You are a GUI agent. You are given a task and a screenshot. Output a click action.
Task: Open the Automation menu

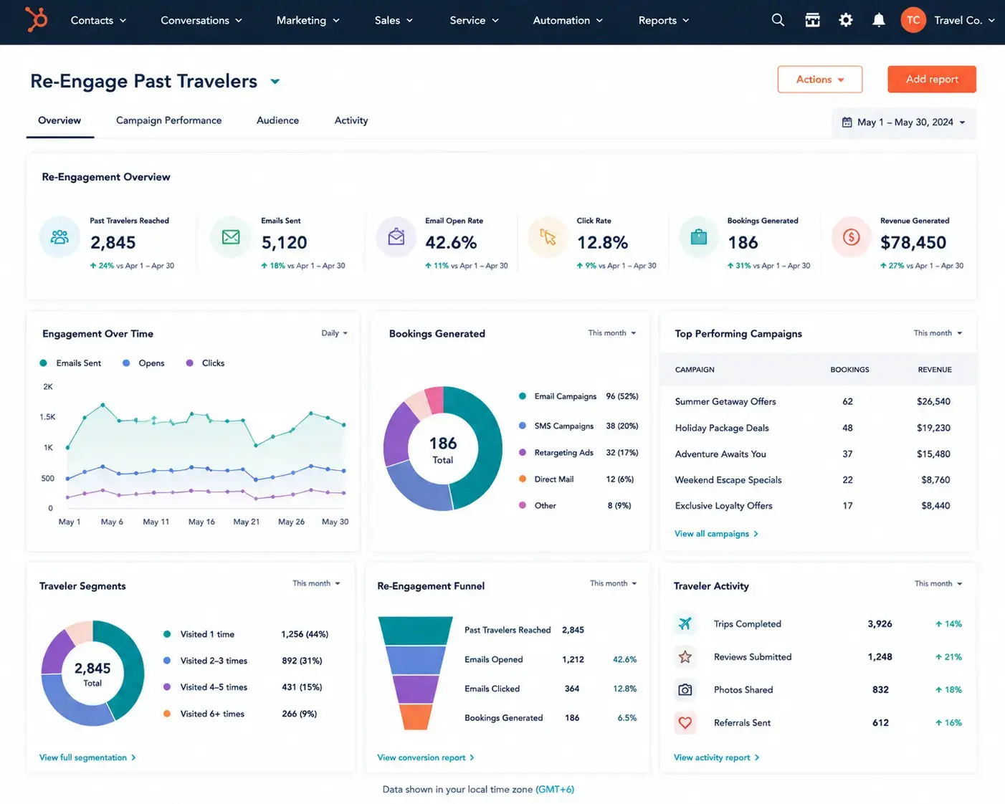568,20
